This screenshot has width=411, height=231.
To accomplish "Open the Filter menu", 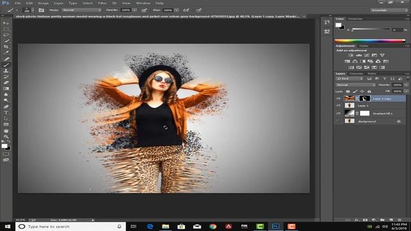I will click(102, 3).
